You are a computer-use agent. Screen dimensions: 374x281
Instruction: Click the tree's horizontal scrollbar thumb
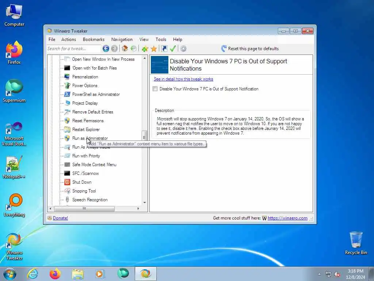(84, 209)
